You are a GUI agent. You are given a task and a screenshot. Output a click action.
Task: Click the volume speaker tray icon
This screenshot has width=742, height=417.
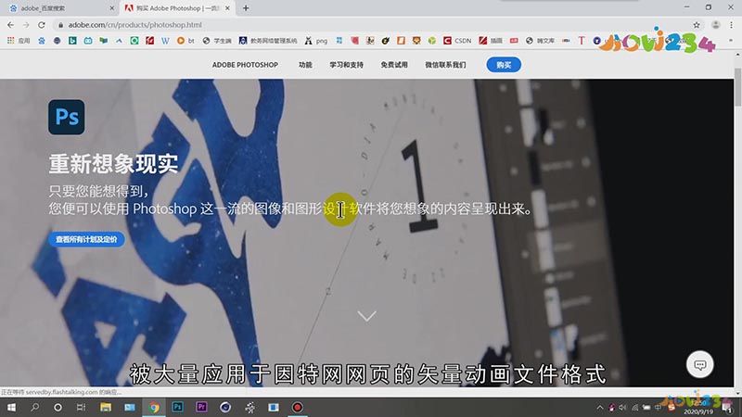click(622, 407)
